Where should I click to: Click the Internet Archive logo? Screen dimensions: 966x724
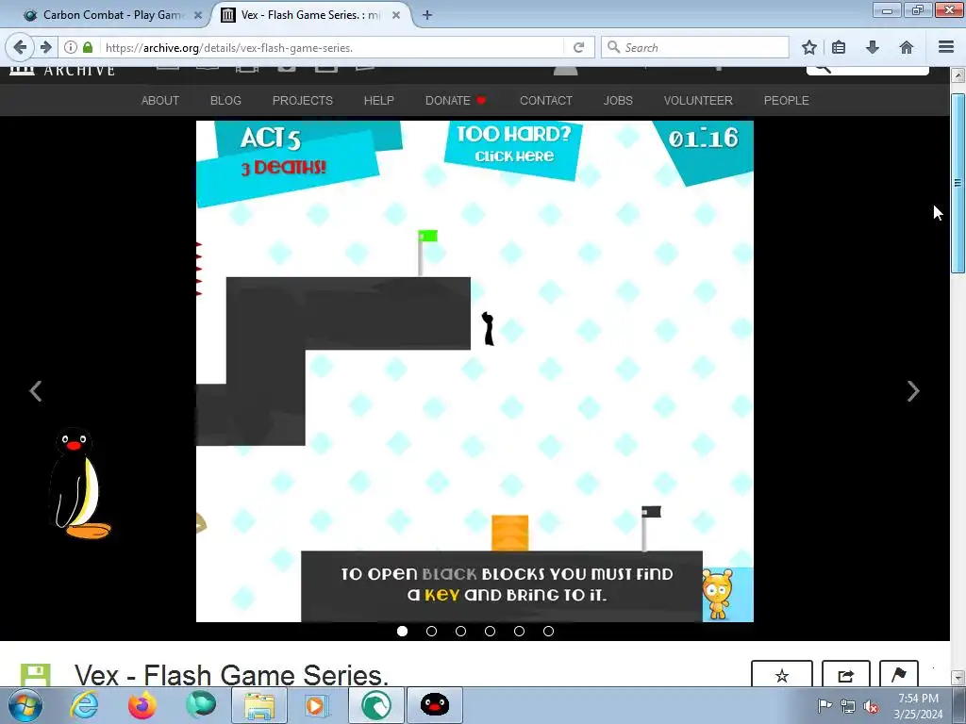tap(62, 71)
